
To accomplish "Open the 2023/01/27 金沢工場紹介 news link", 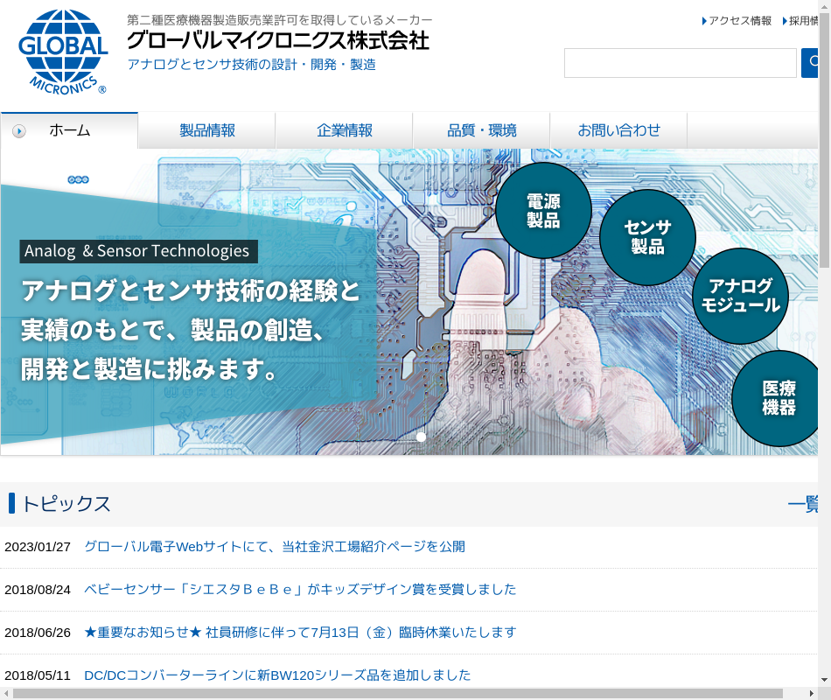I will [x=275, y=547].
